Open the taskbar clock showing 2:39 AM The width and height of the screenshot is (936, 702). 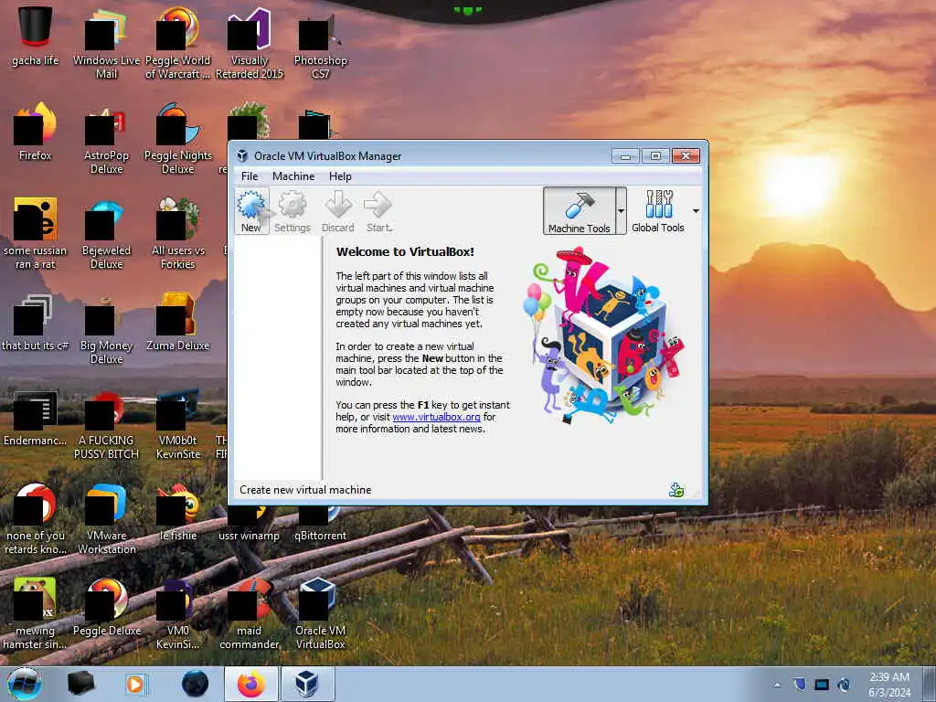click(x=889, y=685)
